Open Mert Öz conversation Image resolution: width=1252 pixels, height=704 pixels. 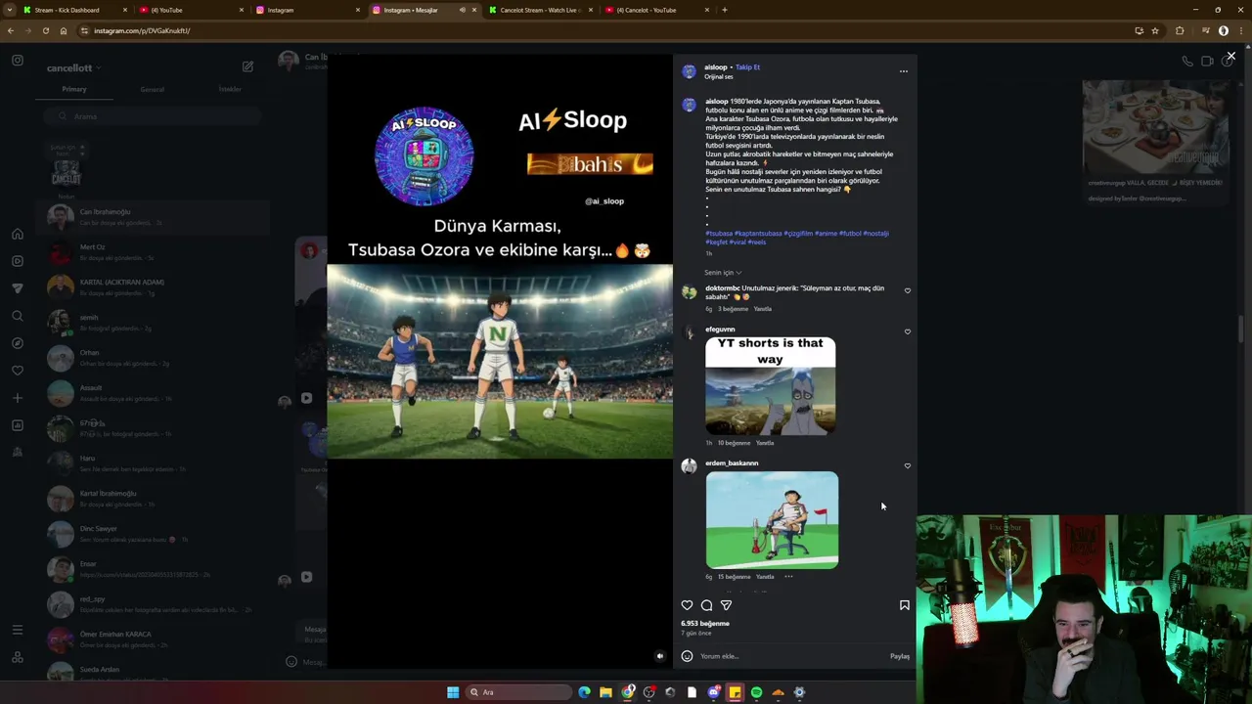tap(152, 252)
